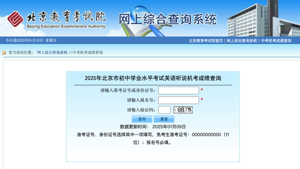
Task: Click the orange breadcrumb location icon
Action: click(x=4, y=52)
